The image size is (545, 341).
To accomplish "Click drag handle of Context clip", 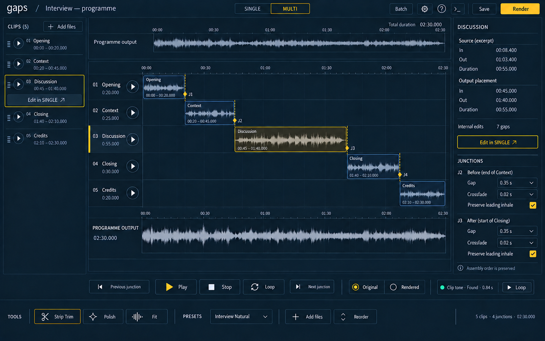I will tap(9, 64).
